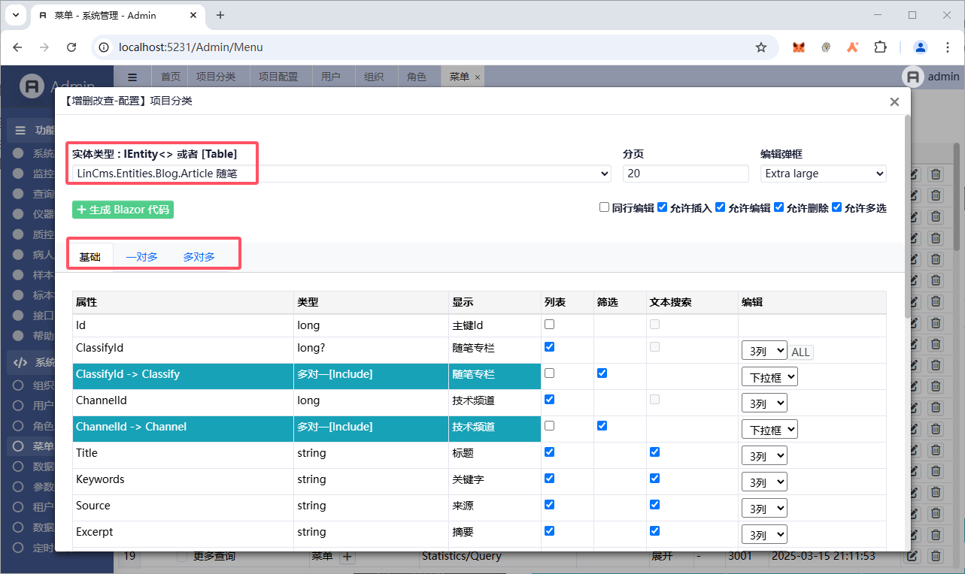
Task: Delete the 更多查询 row
Action: [936, 557]
